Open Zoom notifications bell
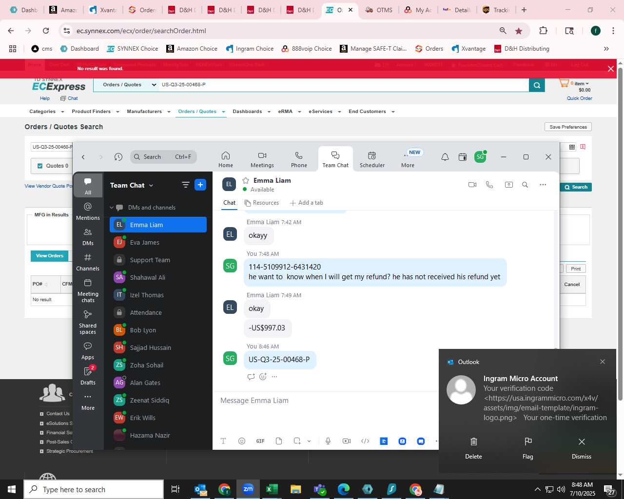The image size is (624, 499). [445, 157]
